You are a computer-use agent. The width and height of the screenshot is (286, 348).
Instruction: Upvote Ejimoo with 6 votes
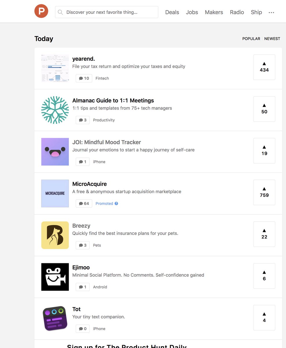(264, 276)
